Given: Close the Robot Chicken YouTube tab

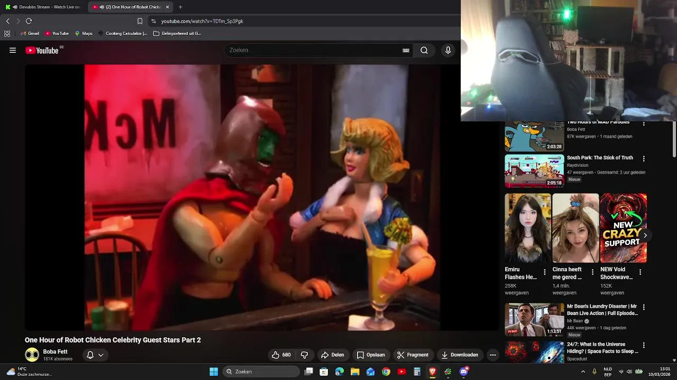Looking at the screenshot, I should [x=168, y=7].
